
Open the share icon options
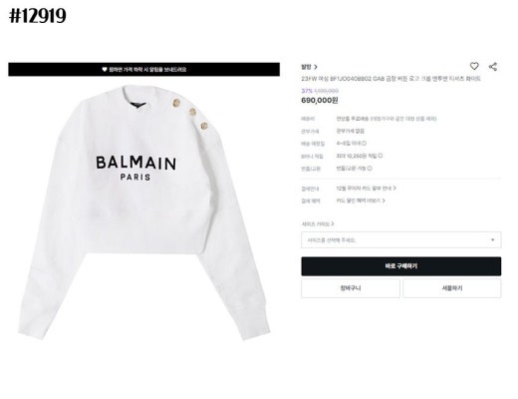(x=493, y=67)
